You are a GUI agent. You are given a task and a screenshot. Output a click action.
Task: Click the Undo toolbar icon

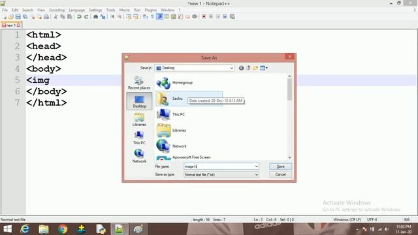click(79, 16)
